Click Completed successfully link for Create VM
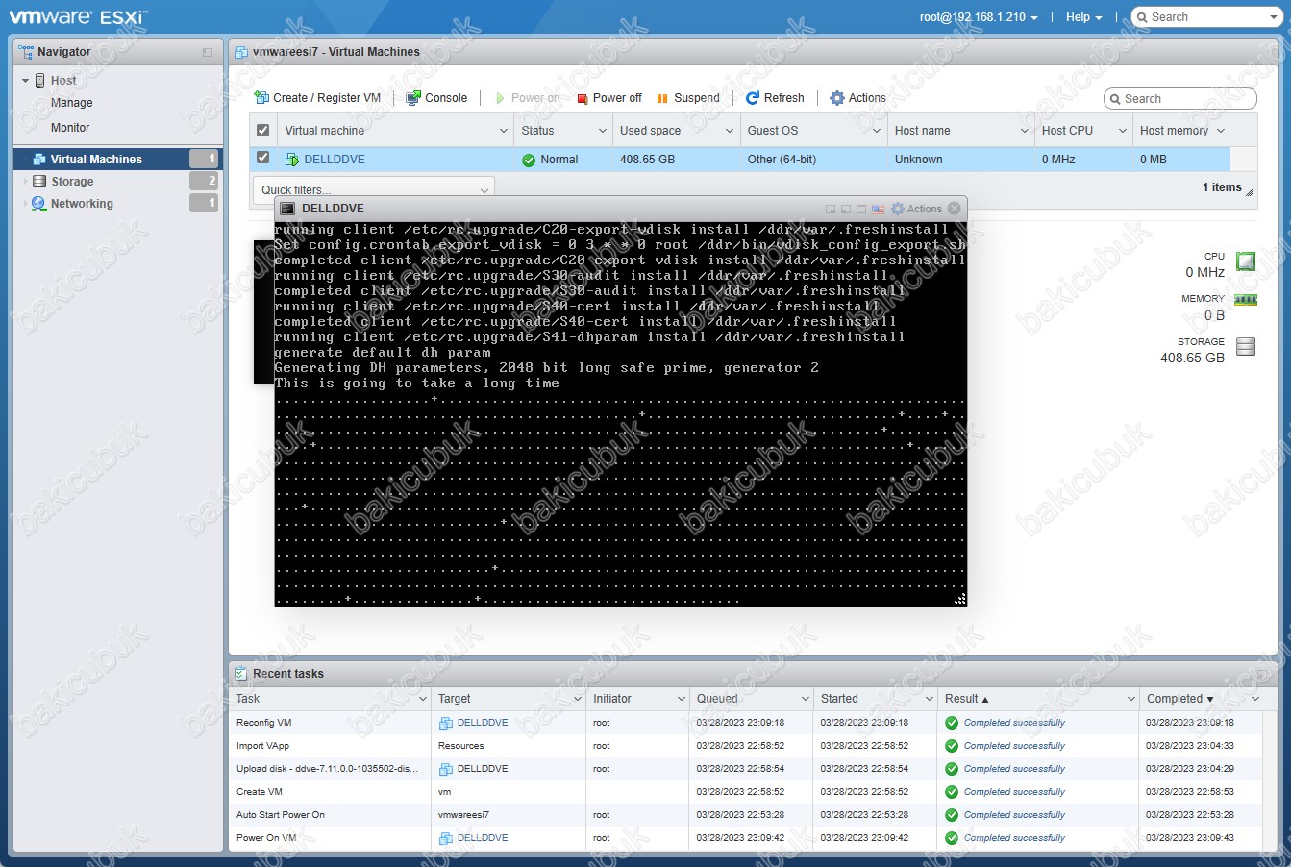Screen dimensions: 1291x867 pyautogui.click(x=1014, y=792)
